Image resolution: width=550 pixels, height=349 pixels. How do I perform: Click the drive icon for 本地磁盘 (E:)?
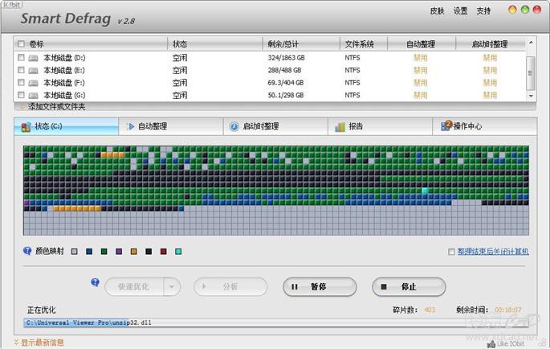34,71
